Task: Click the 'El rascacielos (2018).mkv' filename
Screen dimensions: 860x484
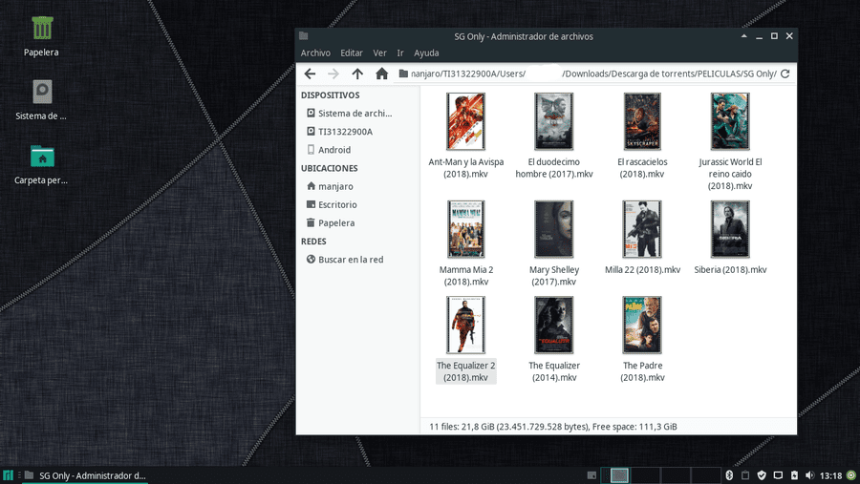Action: point(642,168)
